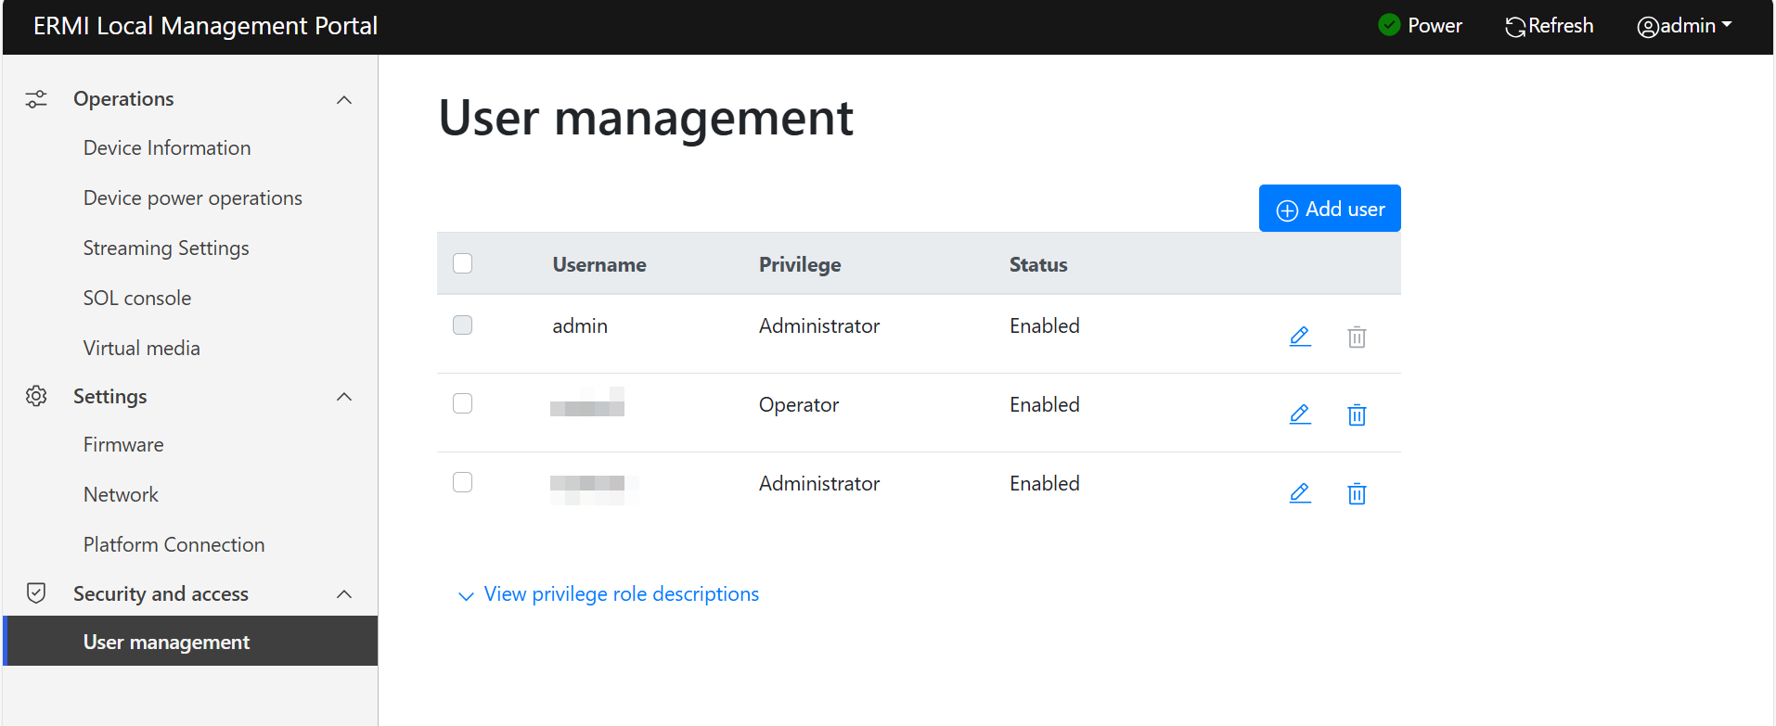Click the Settings gear icon in sidebar
1776x726 pixels.
click(x=36, y=396)
